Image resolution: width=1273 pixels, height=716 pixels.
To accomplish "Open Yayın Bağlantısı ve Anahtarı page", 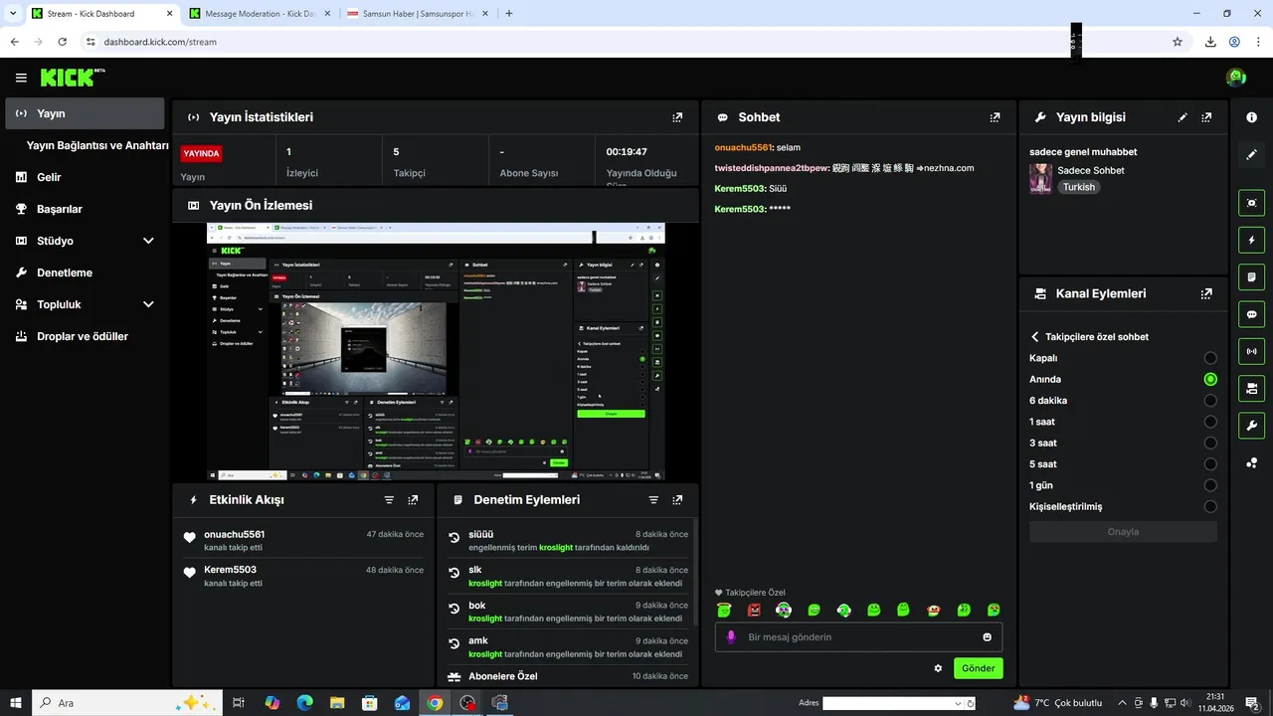I will coord(97,145).
